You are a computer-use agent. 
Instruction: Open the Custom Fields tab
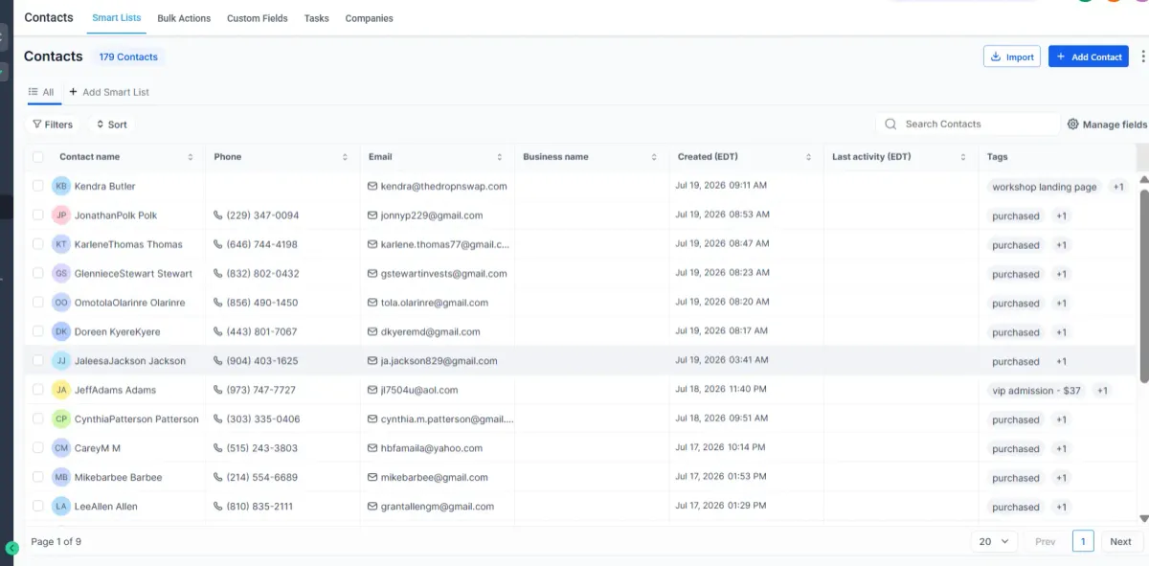[x=258, y=18]
